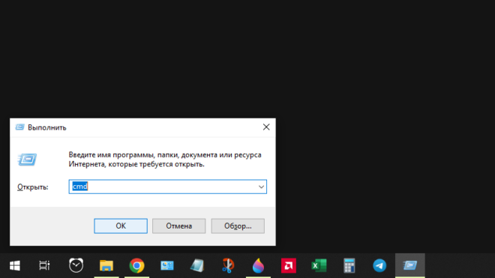Open File Explorer from the taskbar
The width and height of the screenshot is (495, 278).
click(x=106, y=265)
